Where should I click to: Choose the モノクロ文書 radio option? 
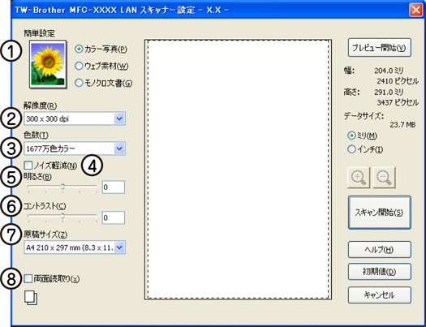(x=79, y=83)
